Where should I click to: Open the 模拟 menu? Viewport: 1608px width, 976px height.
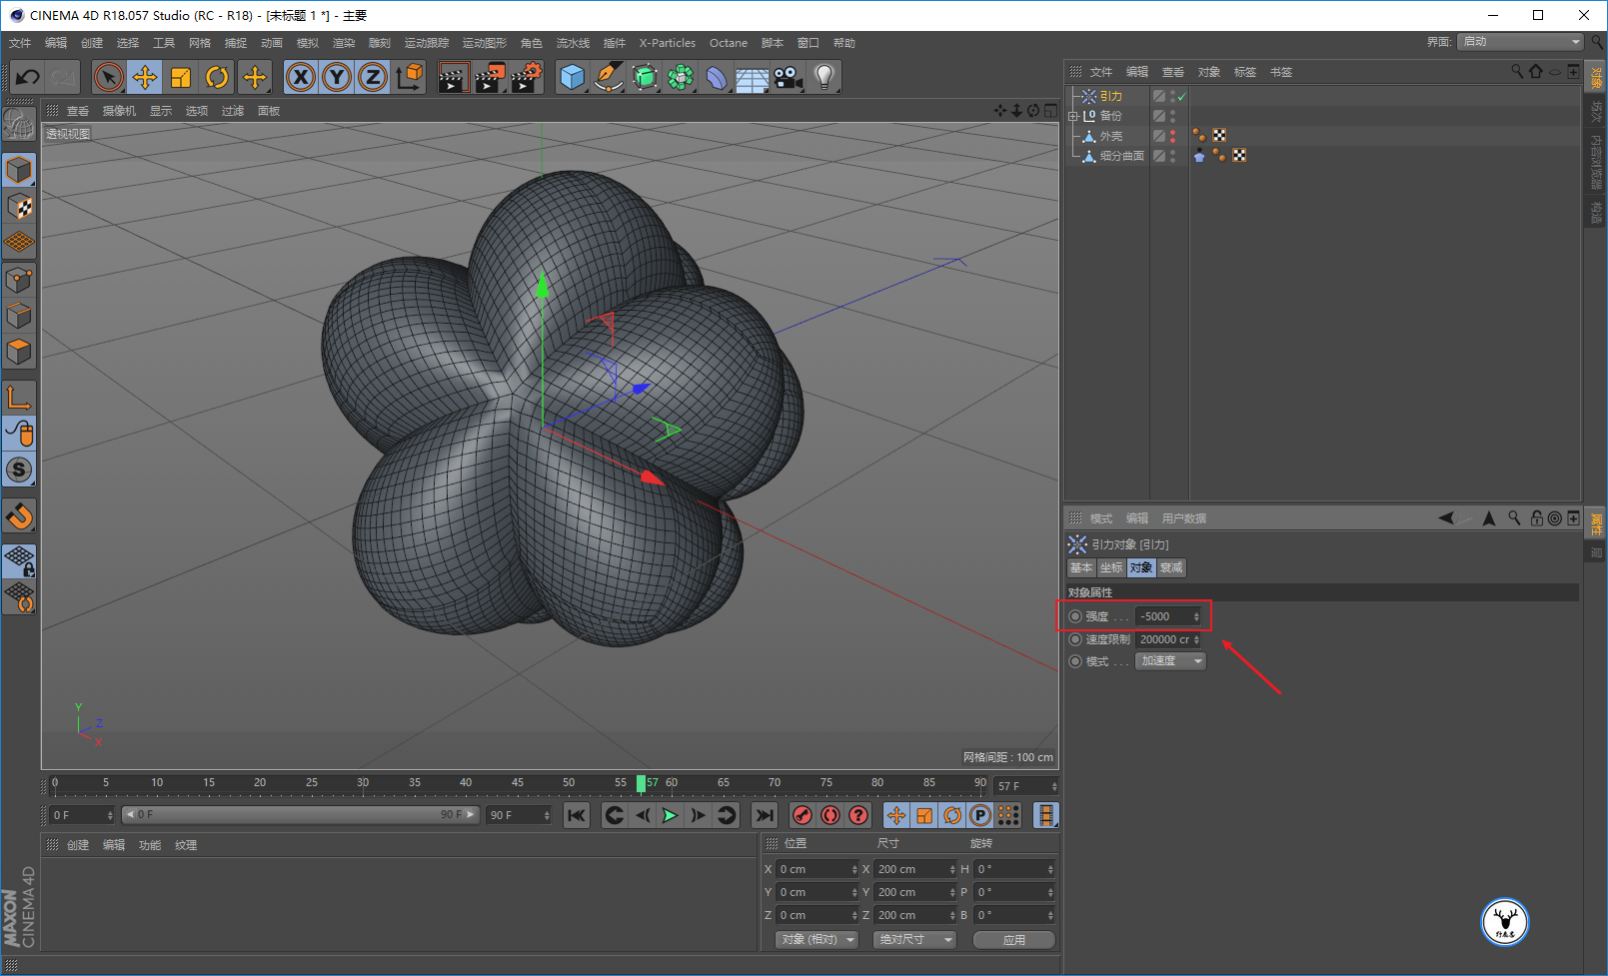pos(308,43)
